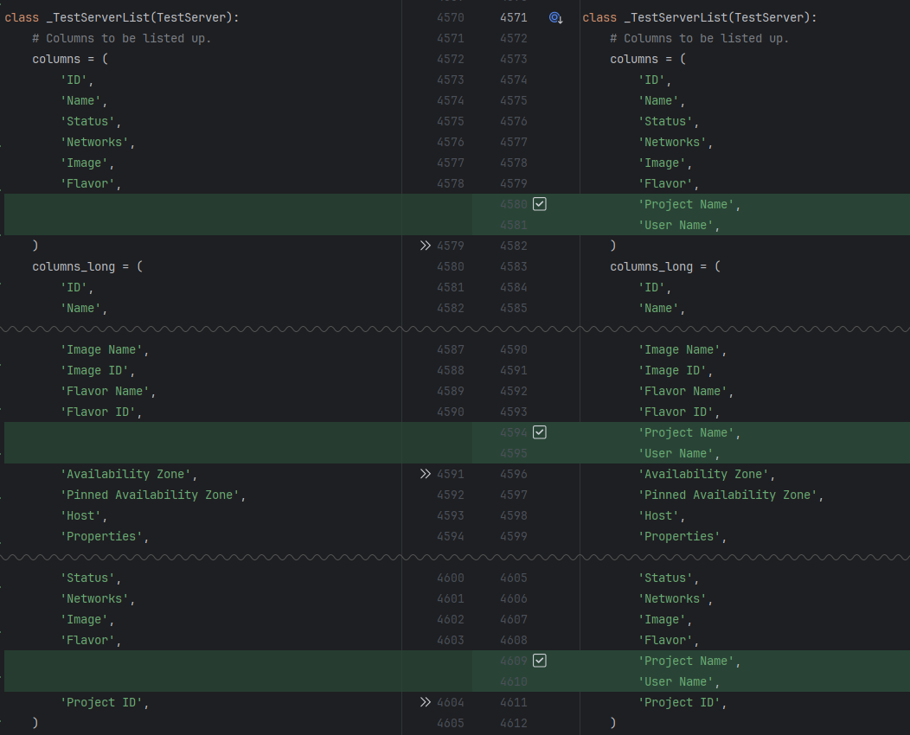The image size is (910, 735).
Task: Click the apply-change arrow at line 4579
Action: click(425, 246)
